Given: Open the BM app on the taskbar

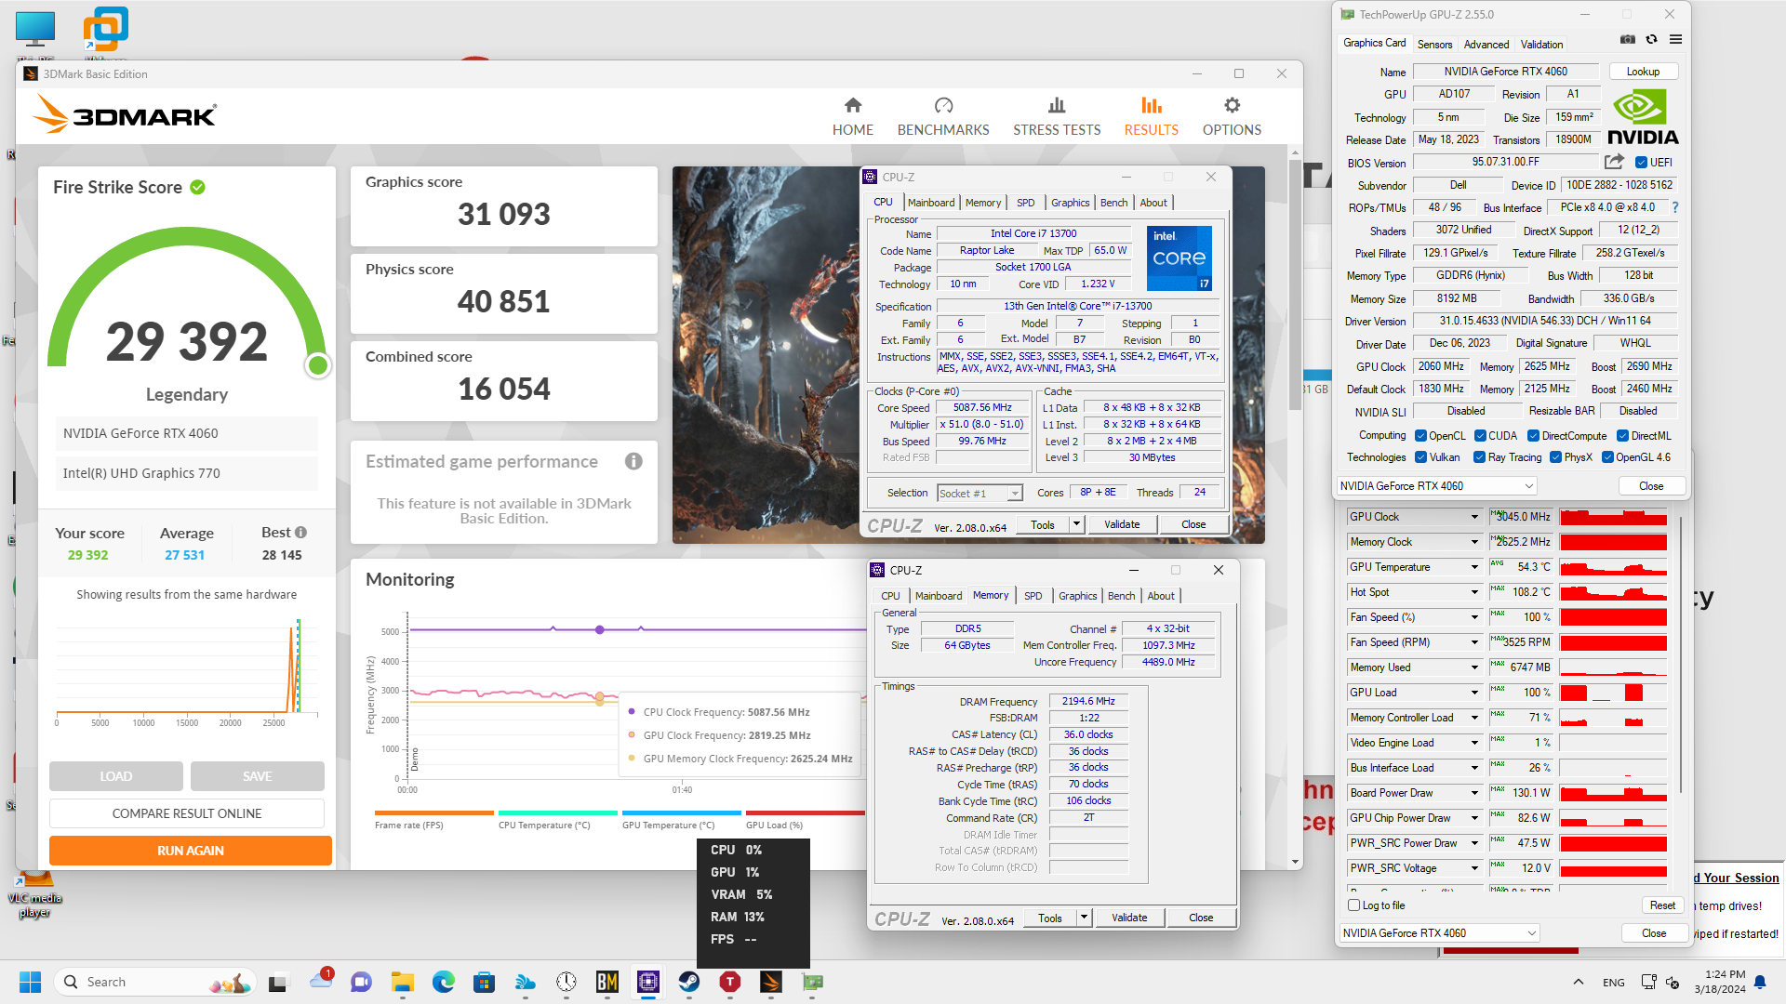Looking at the screenshot, I should pos(606,982).
